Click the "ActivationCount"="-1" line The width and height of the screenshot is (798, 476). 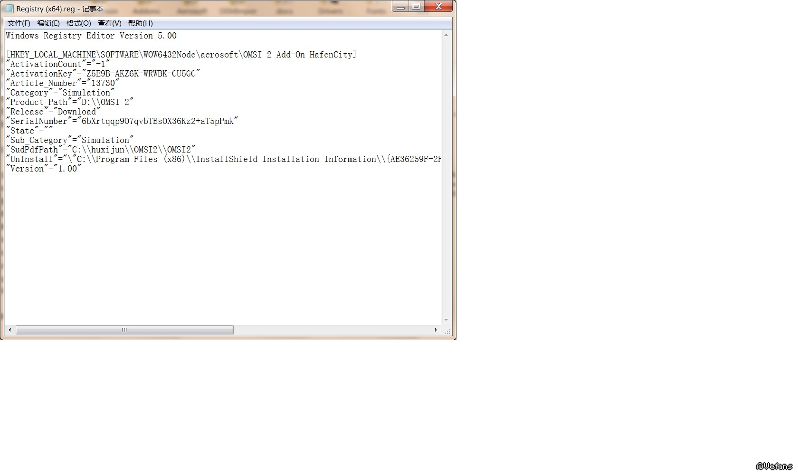[58, 64]
